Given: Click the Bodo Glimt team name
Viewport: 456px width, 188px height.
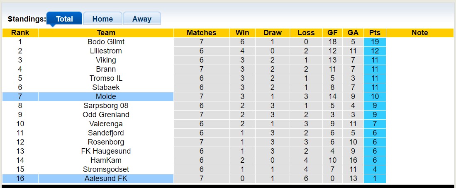Looking at the screenshot, I should point(106,42).
